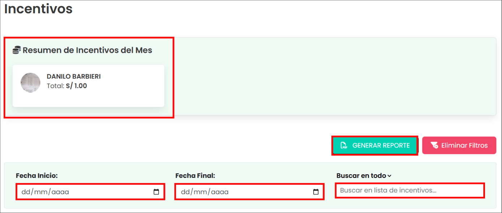502x213 pixels.
Task: Select the year segment in Fecha Inicio
Action: coord(60,192)
